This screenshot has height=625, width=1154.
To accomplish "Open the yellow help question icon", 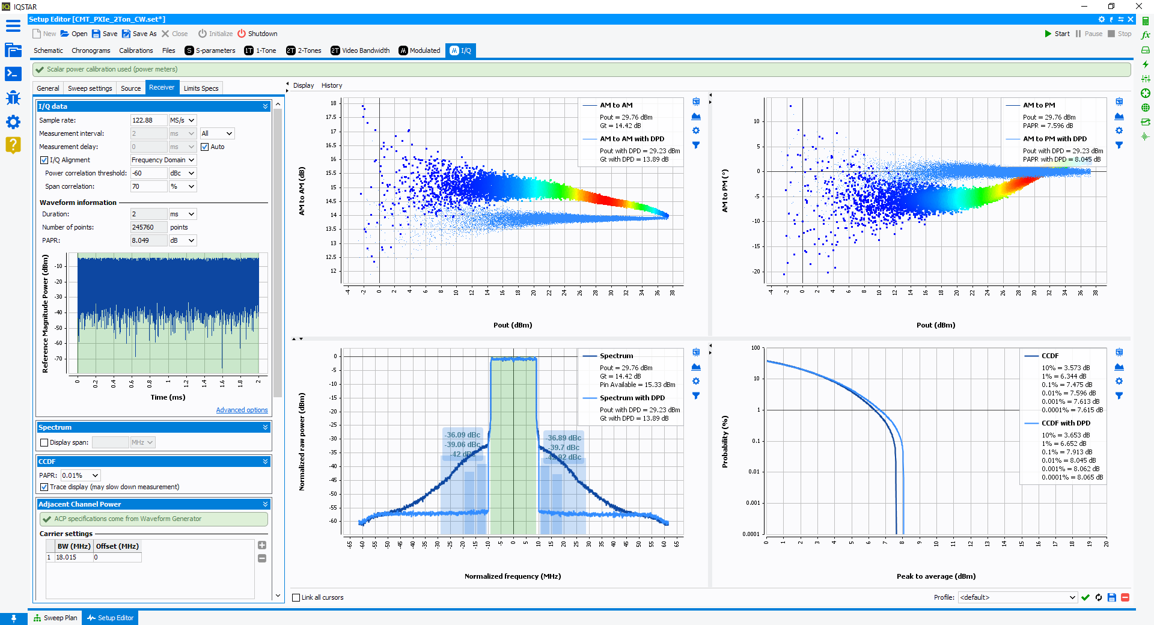I will [x=13, y=145].
